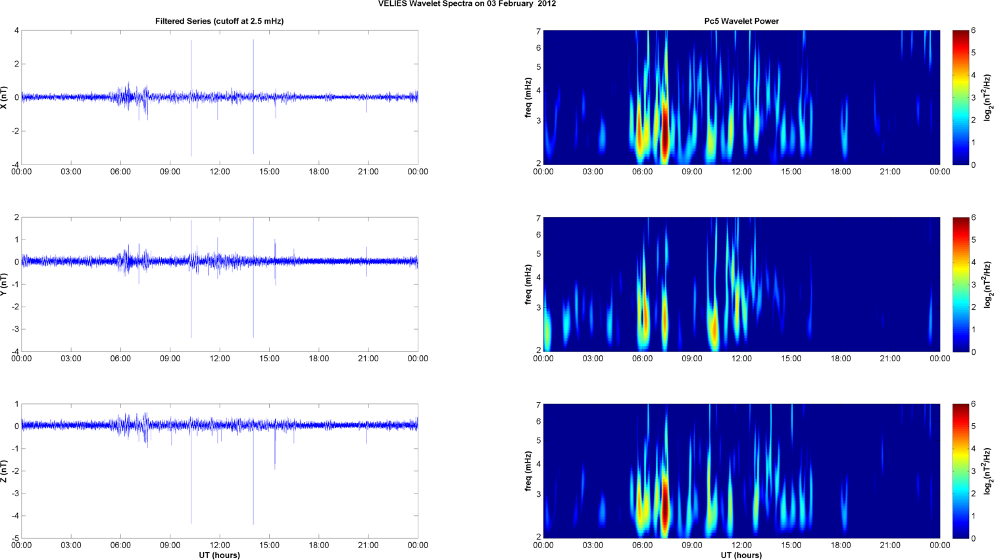Click the log2(nT²/Hz) label of the middle colorbar
Viewport: 994px width, 560px height.
point(987,284)
